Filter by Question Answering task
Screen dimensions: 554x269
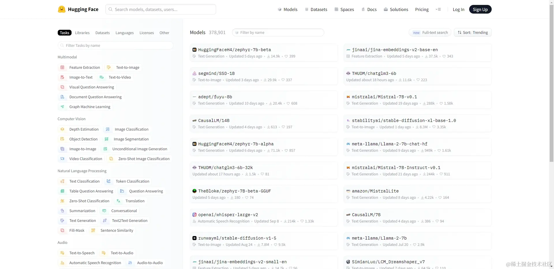click(141, 191)
